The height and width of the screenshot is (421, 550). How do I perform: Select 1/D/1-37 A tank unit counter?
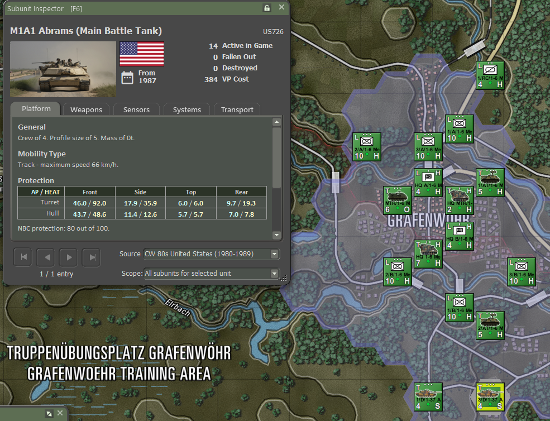(428, 397)
